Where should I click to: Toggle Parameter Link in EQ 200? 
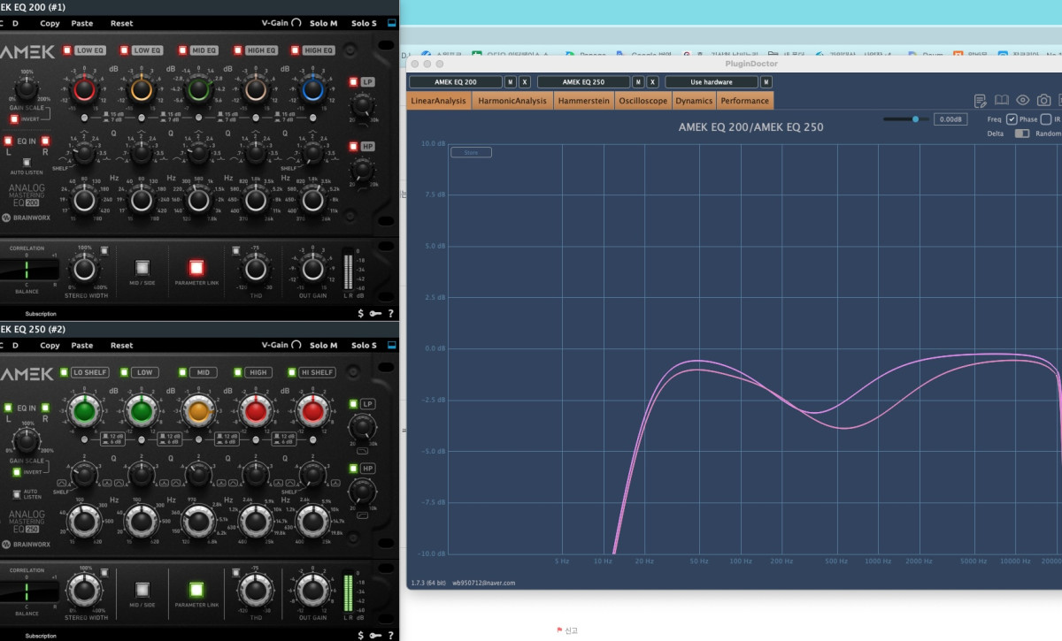click(196, 268)
